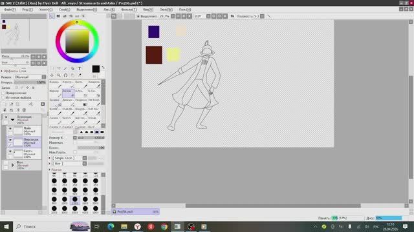The height and width of the screenshot is (232, 414).
Task: Choose the Ластик brush preset
Action: (x=68, y=93)
